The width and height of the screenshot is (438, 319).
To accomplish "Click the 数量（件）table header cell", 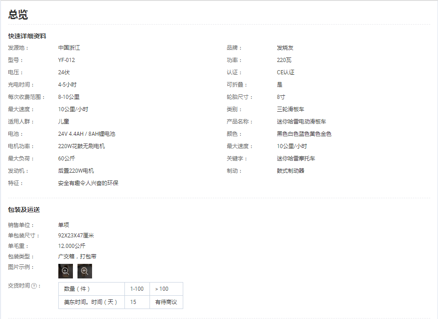I will pyautogui.click(x=91, y=289).
